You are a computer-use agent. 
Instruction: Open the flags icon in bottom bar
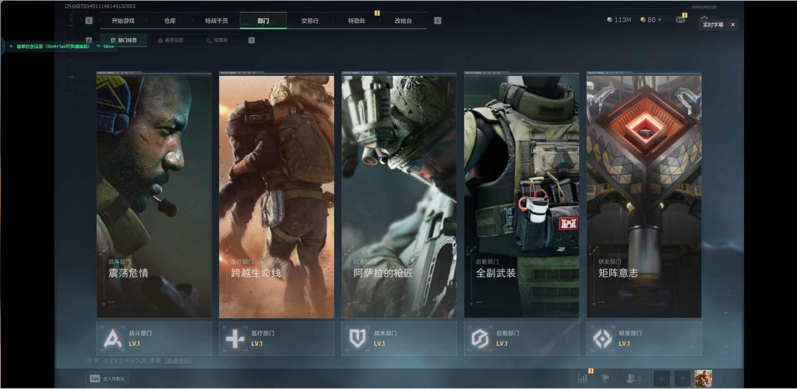605,378
